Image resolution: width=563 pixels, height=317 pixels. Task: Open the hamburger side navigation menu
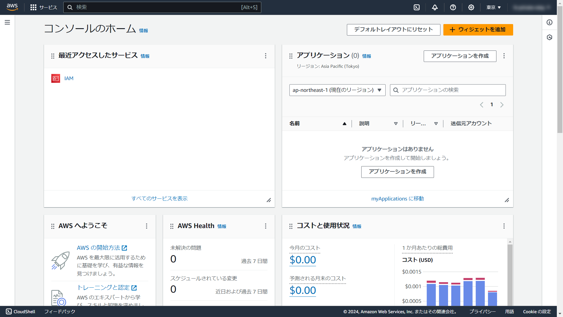(7, 22)
